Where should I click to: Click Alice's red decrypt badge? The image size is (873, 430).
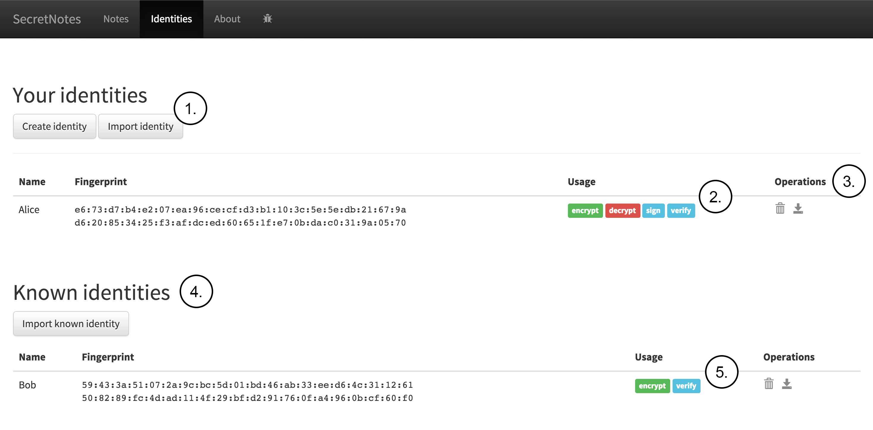[622, 211]
